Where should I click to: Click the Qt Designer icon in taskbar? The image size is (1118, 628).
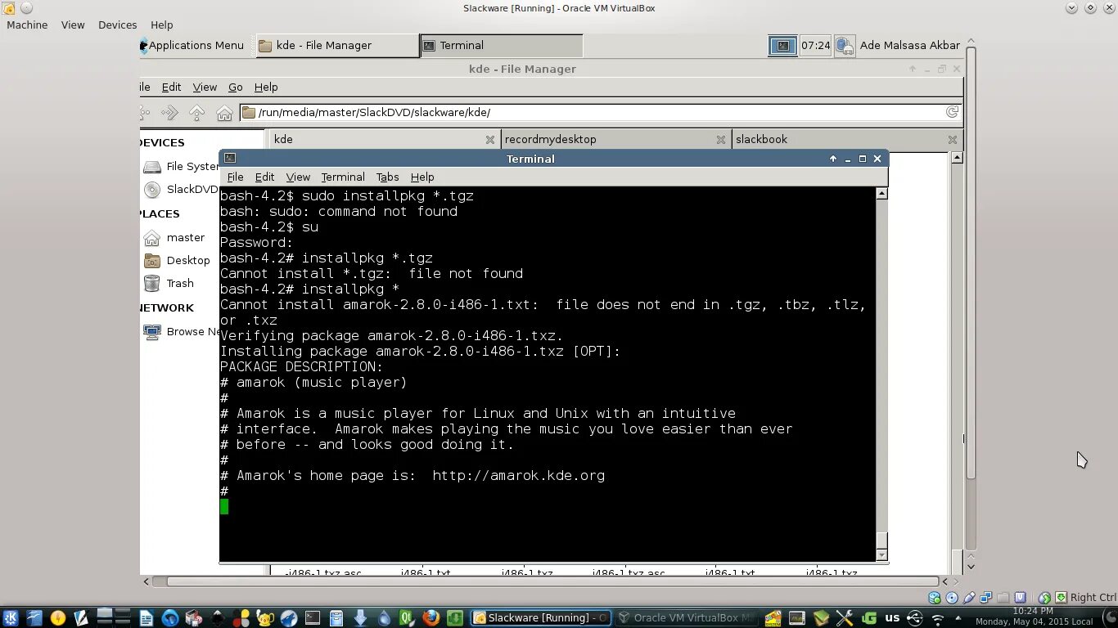(x=408, y=618)
